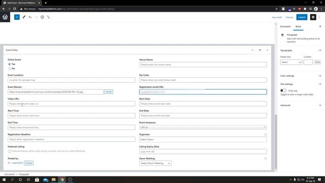Open File Explorer from the taskbar
Image resolution: width=325 pixels, height=183 pixels.
[x=53, y=179]
